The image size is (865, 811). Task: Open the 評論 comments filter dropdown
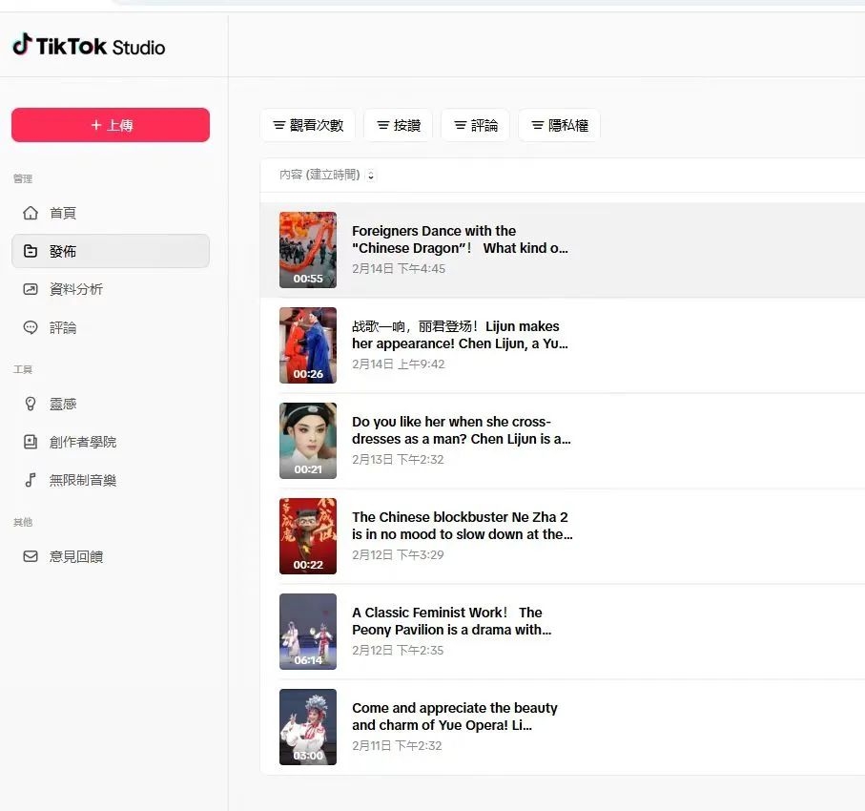tap(475, 125)
